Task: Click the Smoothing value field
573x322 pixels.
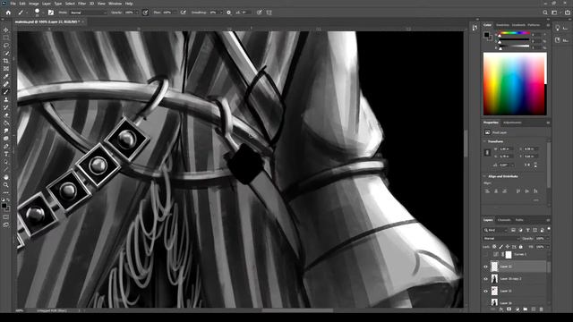Action: pos(214,13)
